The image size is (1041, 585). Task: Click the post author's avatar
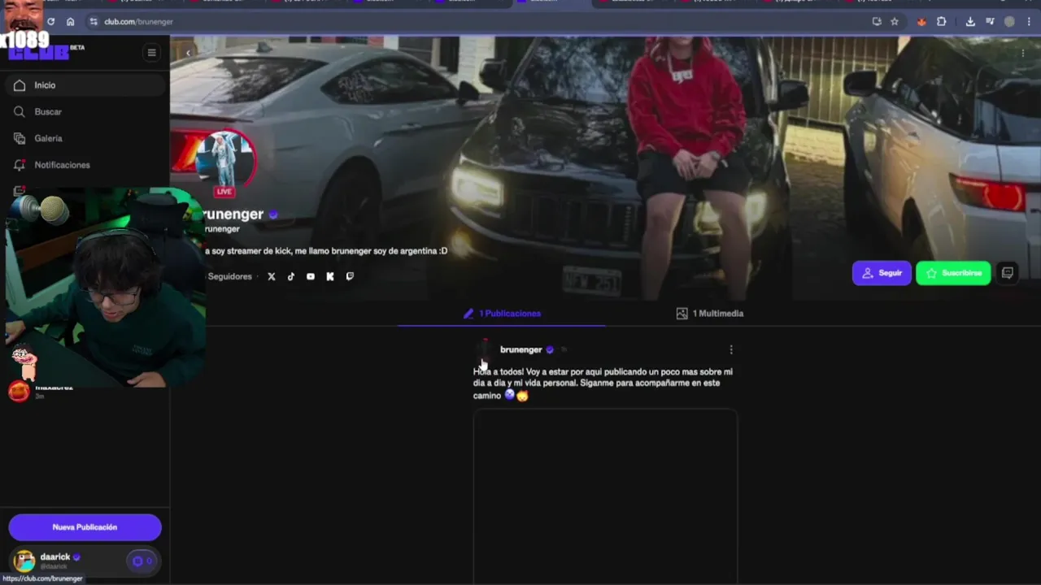click(484, 349)
